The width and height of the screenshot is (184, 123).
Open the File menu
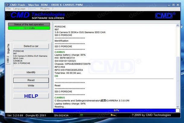(8, 9)
